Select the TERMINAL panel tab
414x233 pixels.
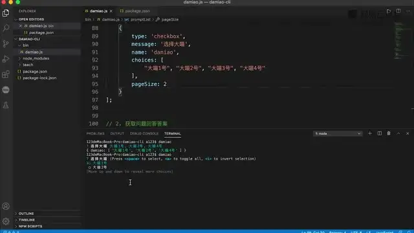pyautogui.click(x=173, y=133)
